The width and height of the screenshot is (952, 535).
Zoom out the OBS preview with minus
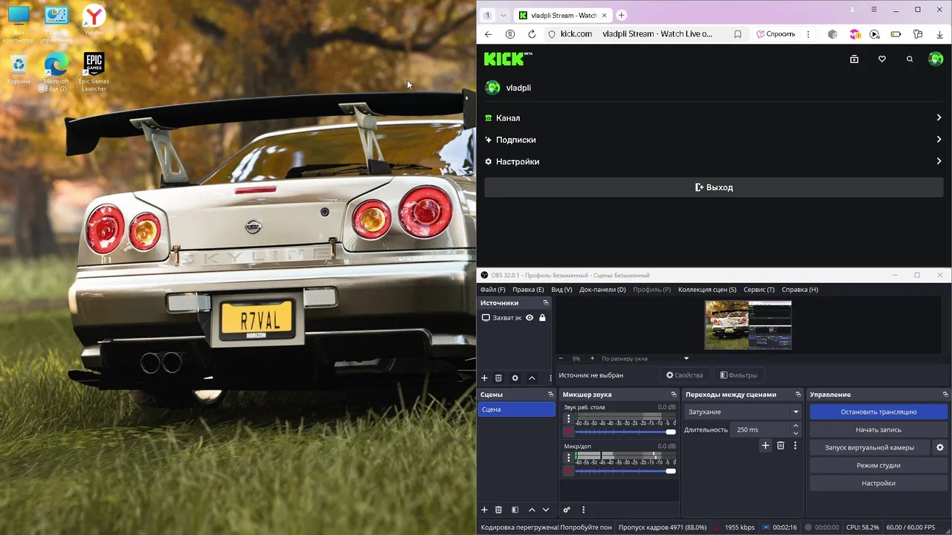click(561, 358)
